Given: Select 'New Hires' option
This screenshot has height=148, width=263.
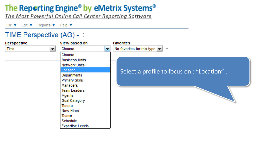Looking at the screenshot, I should tap(85, 110).
